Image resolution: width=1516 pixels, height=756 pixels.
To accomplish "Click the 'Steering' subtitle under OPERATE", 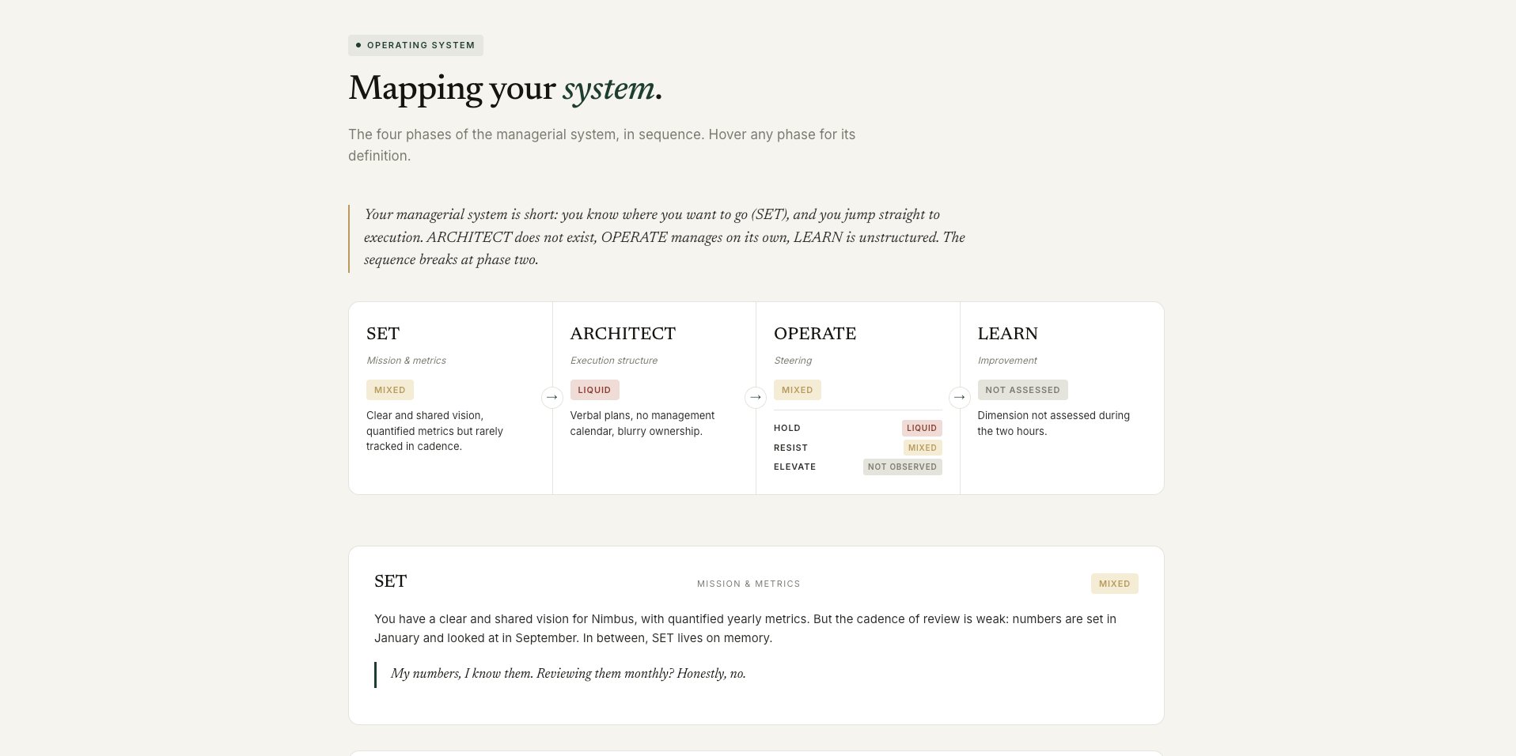I will 793,361.
